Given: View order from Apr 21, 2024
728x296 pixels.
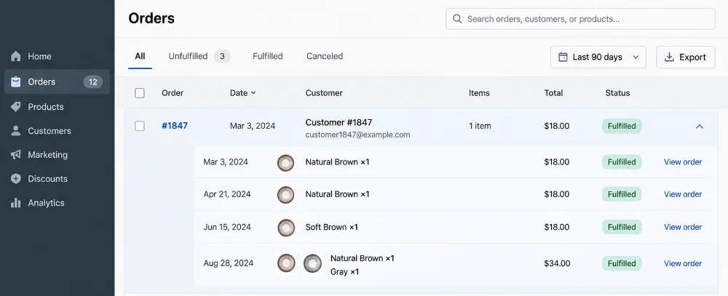Looking at the screenshot, I should (683, 194).
